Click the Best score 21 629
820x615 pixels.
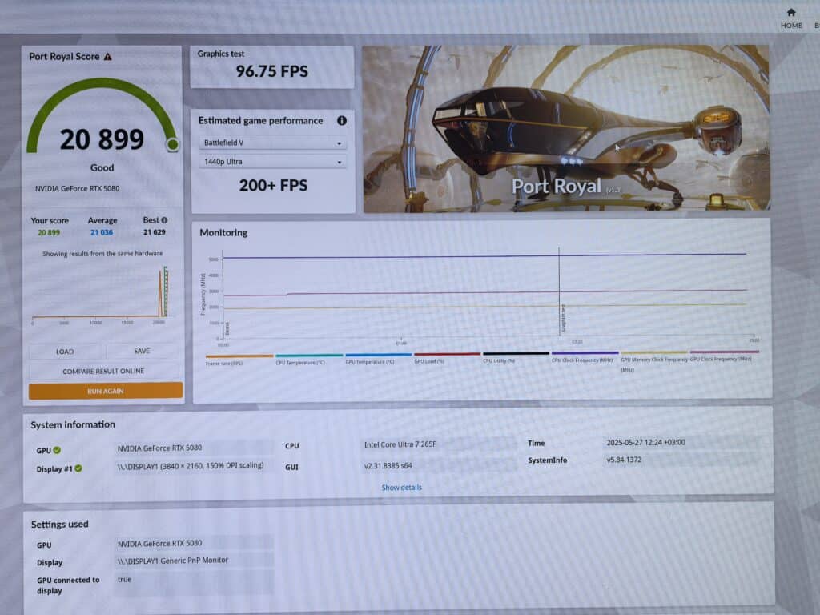[x=155, y=231]
